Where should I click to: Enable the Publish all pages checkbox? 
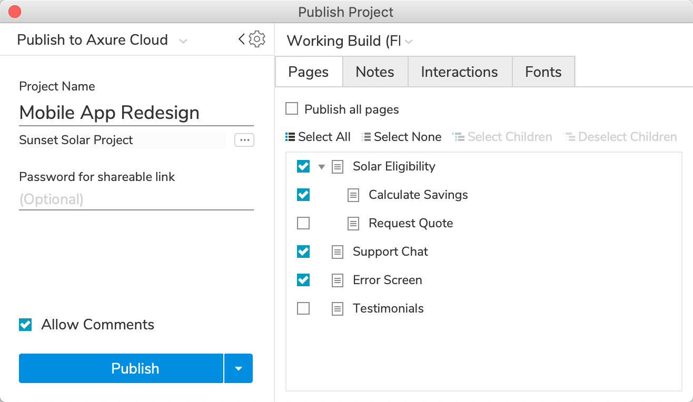click(292, 109)
